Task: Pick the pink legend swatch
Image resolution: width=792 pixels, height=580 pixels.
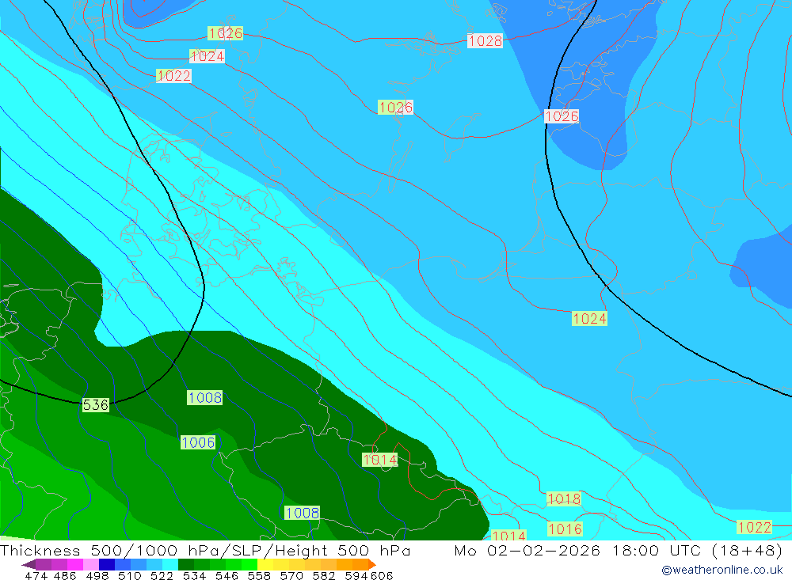Action: coord(91,564)
